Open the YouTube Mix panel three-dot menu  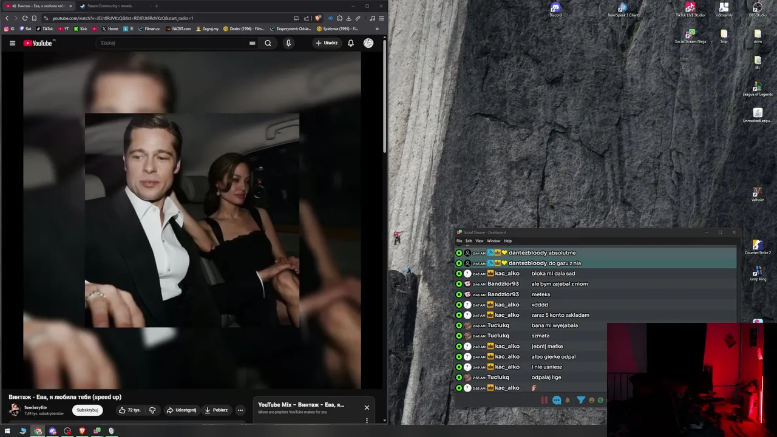[x=367, y=420]
